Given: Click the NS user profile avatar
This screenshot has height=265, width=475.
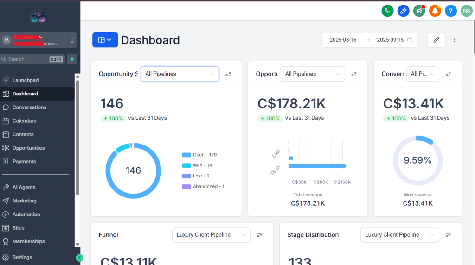Looking at the screenshot, I should [x=466, y=11].
